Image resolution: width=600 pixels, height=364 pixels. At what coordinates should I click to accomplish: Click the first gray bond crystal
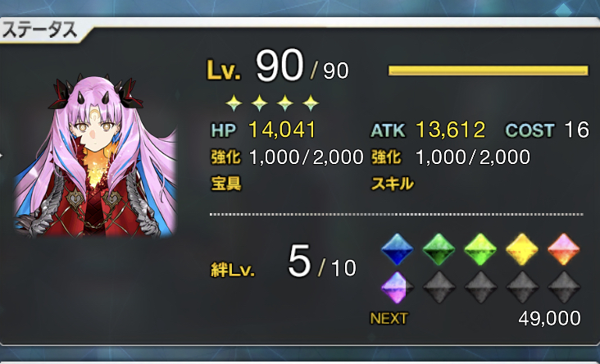439,288
